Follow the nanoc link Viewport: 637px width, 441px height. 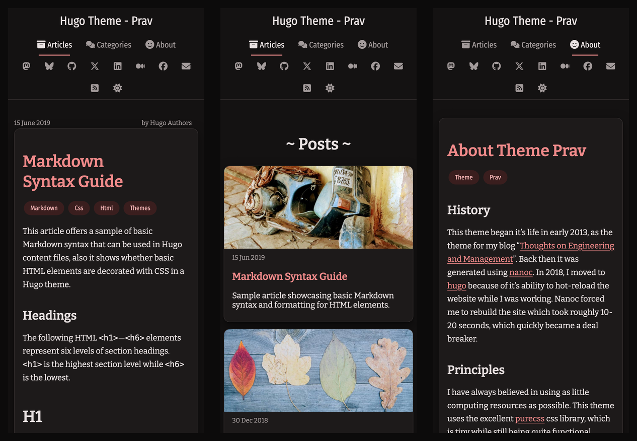(x=521, y=272)
